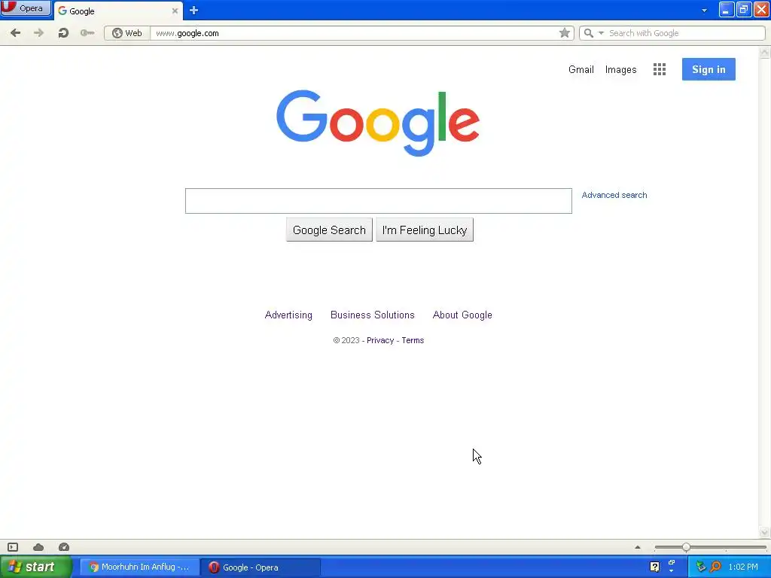771x578 pixels.
Task: Open the Privacy link
Action: point(380,340)
